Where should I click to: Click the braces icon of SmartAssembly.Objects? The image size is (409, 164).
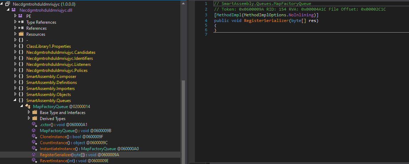pyautogui.click(x=21, y=94)
